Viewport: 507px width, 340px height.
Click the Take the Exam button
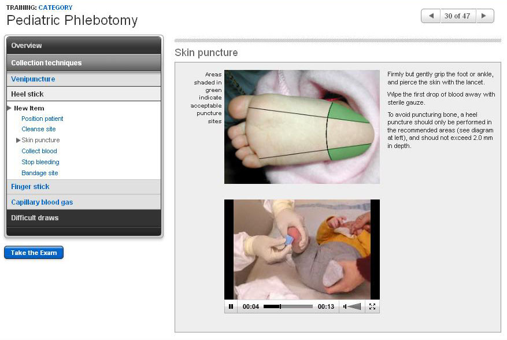click(34, 253)
